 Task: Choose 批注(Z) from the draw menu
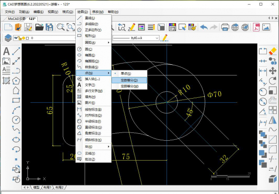point(93,159)
